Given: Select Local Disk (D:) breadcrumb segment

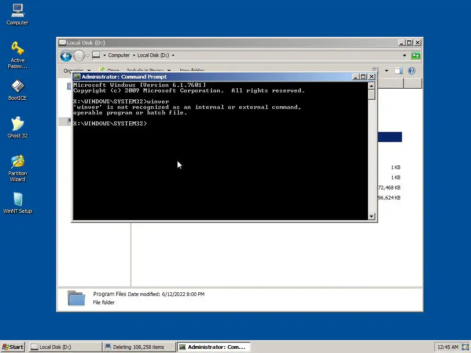Looking at the screenshot, I should point(153,55).
